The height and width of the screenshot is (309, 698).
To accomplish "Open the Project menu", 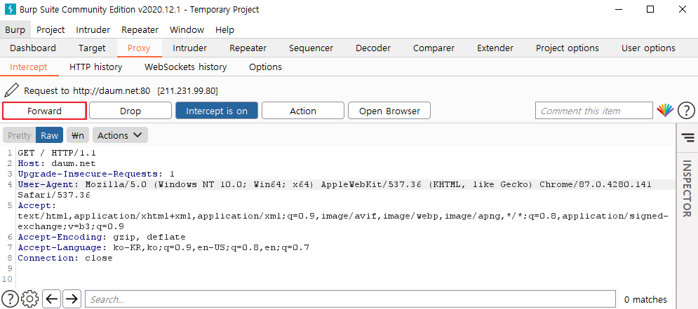I will [x=51, y=30].
